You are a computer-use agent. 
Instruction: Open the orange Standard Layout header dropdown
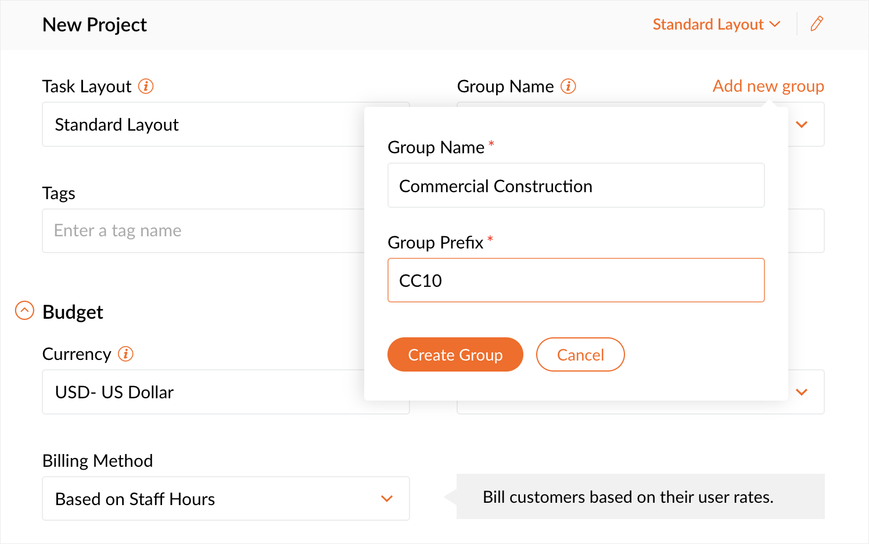[x=716, y=24]
